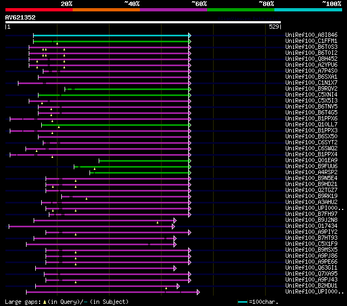View entry UniRef100_A9PE66

(311, 262)
